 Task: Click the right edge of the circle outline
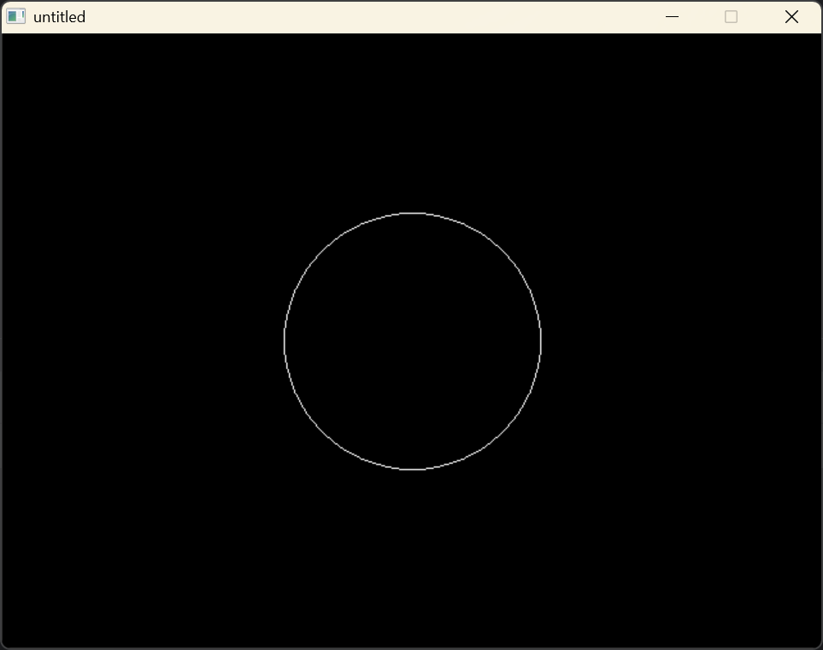[540, 341]
